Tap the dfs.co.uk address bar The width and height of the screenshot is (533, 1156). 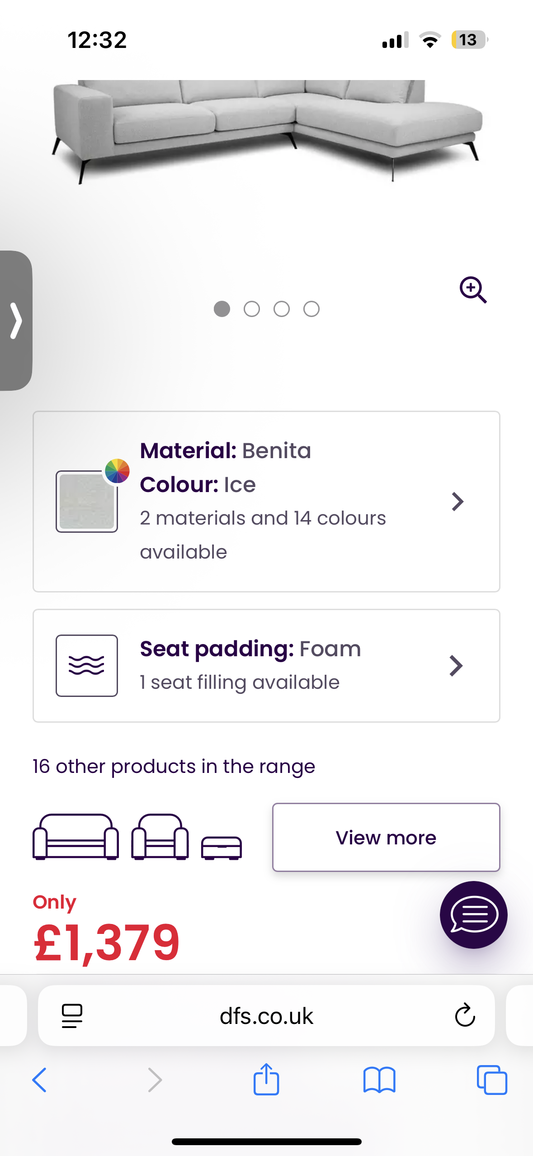(x=266, y=1016)
